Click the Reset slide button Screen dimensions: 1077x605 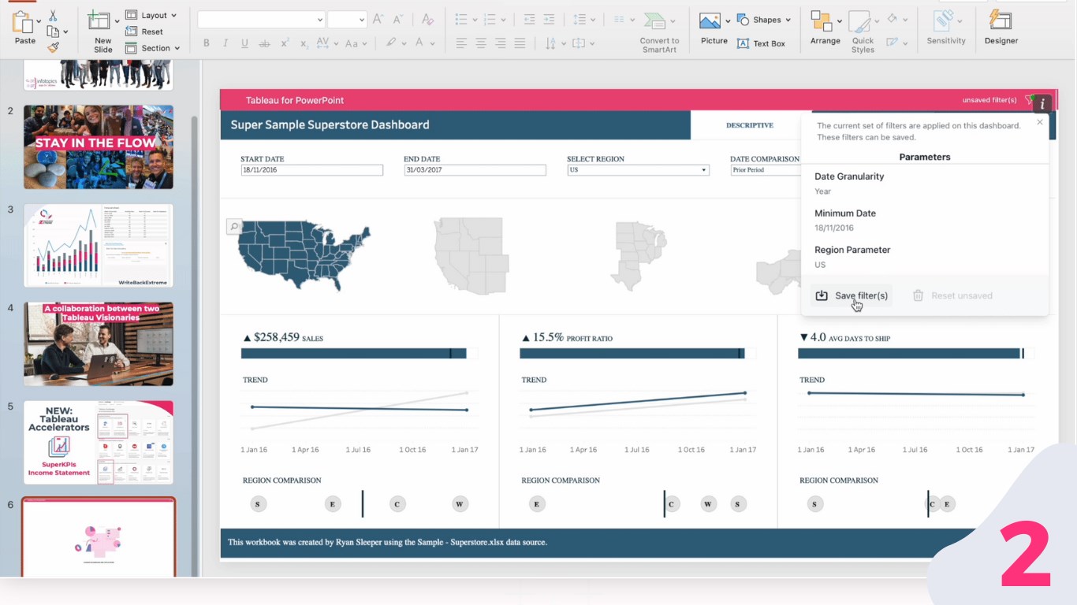point(144,32)
